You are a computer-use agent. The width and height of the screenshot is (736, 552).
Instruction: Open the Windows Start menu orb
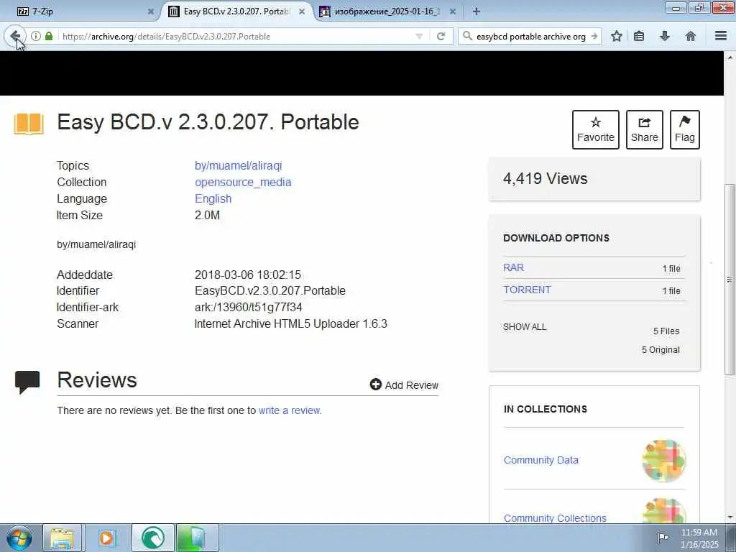click(x=19, y=538)
